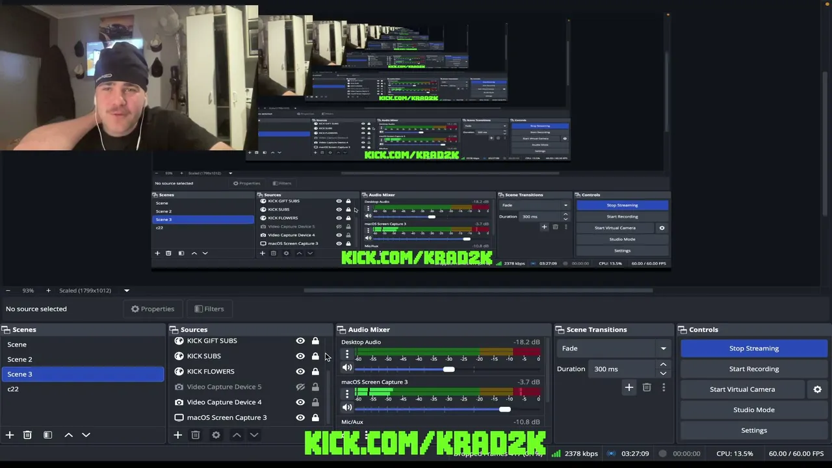Move the selected scene down

86,435
